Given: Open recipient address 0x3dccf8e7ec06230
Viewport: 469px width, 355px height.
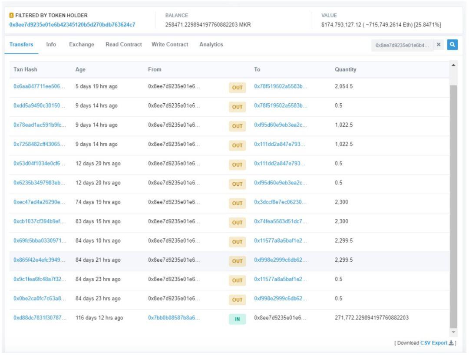Looking at the screenshot, I should click(280, 202).
